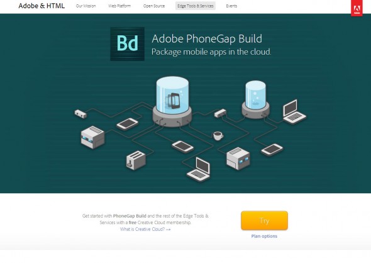Viewport: 371px width, 263px height.
Task: Click the orange Try button
Action: point(264,221)
